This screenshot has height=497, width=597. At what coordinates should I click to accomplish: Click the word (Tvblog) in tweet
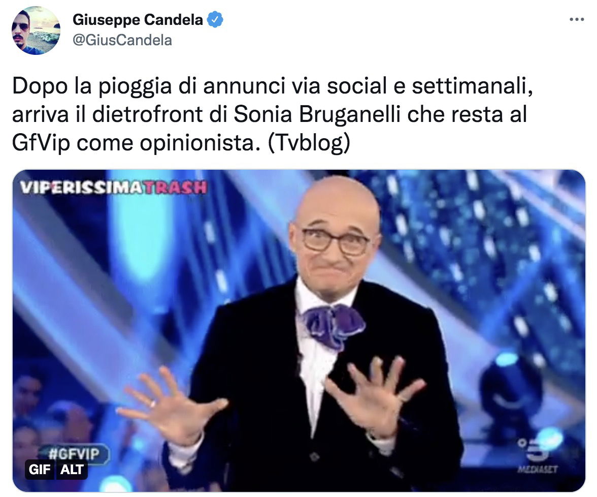309,143
